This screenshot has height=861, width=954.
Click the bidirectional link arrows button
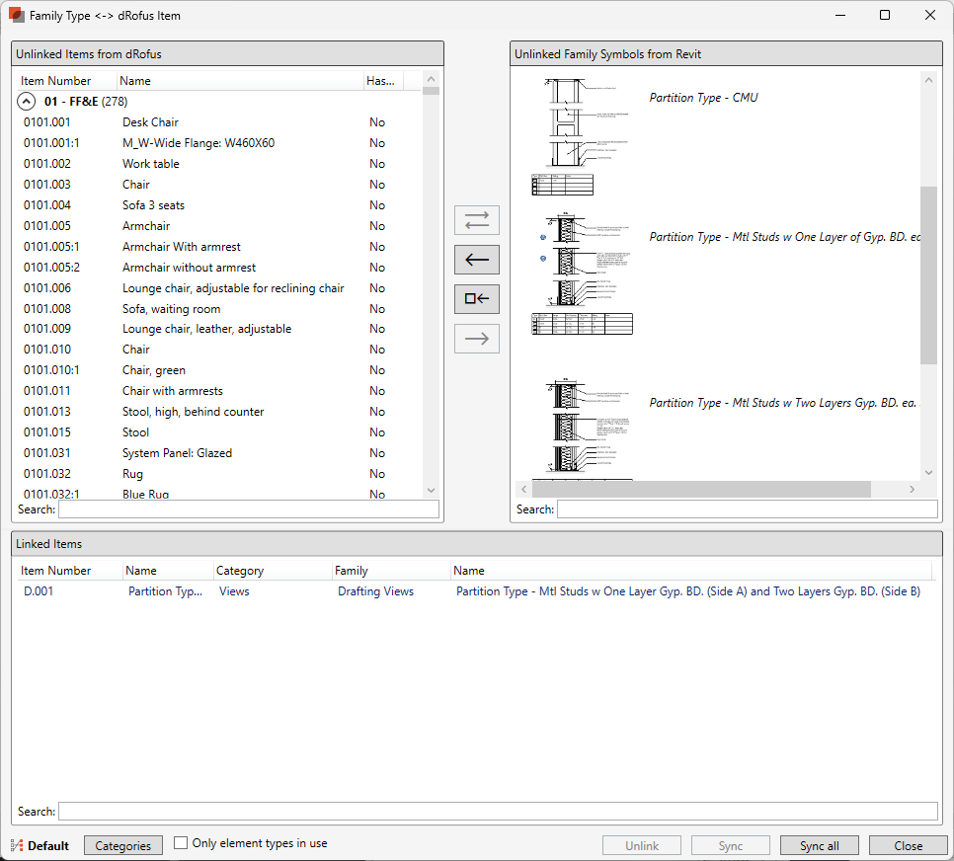tap(476, 219)
